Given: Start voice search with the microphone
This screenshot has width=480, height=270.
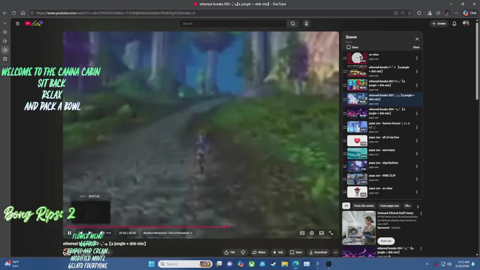Looking at the screenshot, I should [x=306, y=24].
